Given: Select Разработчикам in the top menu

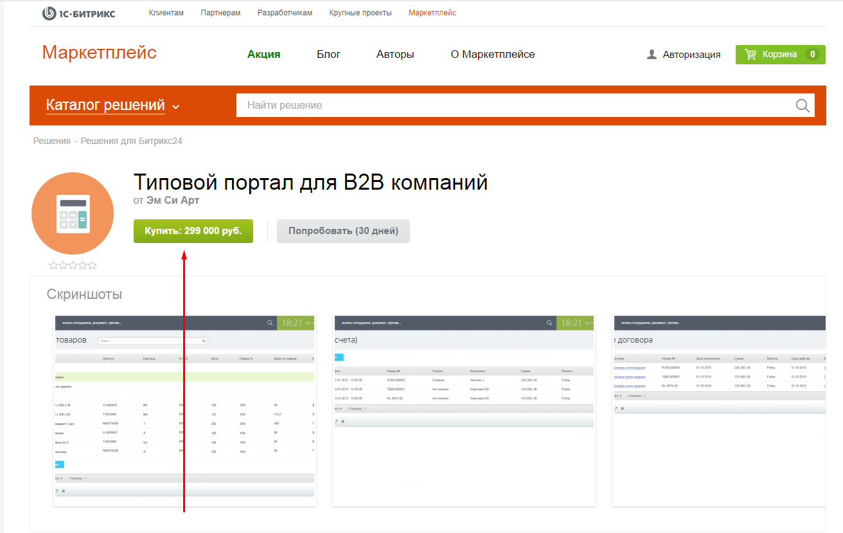Looking at the screenshot, I should [285, 13].
